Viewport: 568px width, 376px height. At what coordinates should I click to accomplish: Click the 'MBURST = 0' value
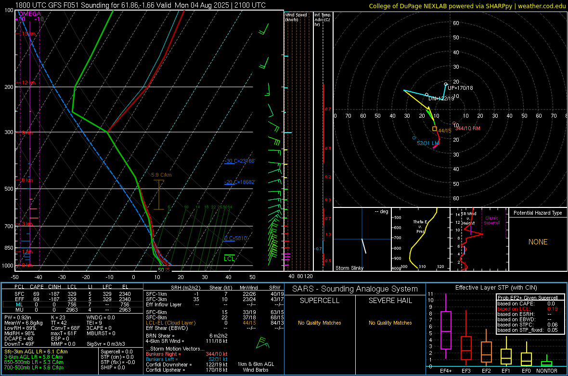101,333
